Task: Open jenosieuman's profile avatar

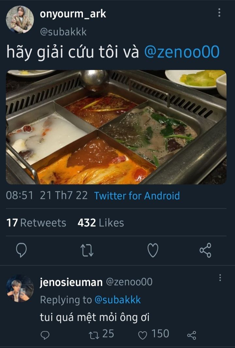Action: 20,288
